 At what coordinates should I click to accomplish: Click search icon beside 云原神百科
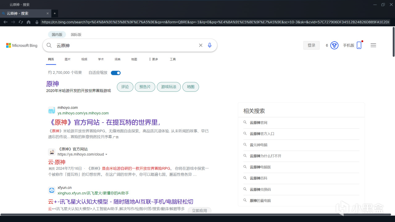point(245,178)
